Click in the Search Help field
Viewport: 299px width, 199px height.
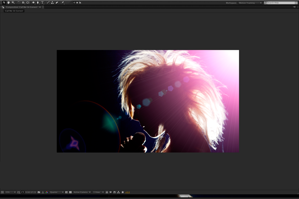(x=281, y=3)
